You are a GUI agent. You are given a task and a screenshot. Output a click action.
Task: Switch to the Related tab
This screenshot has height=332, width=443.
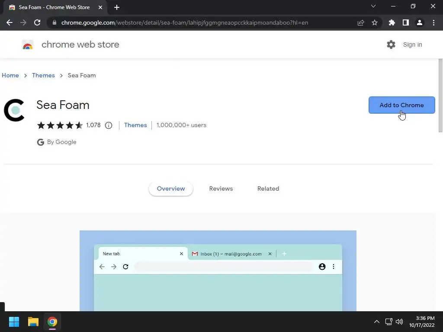(268, 188)
